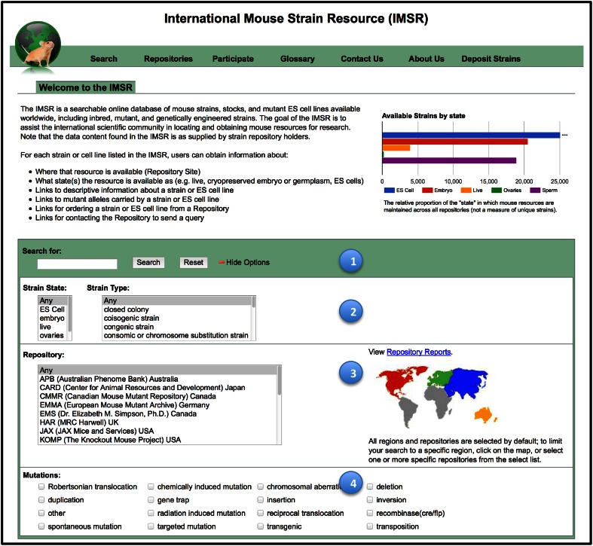Check chemically induced mutation checkbox

click(151, 487)
